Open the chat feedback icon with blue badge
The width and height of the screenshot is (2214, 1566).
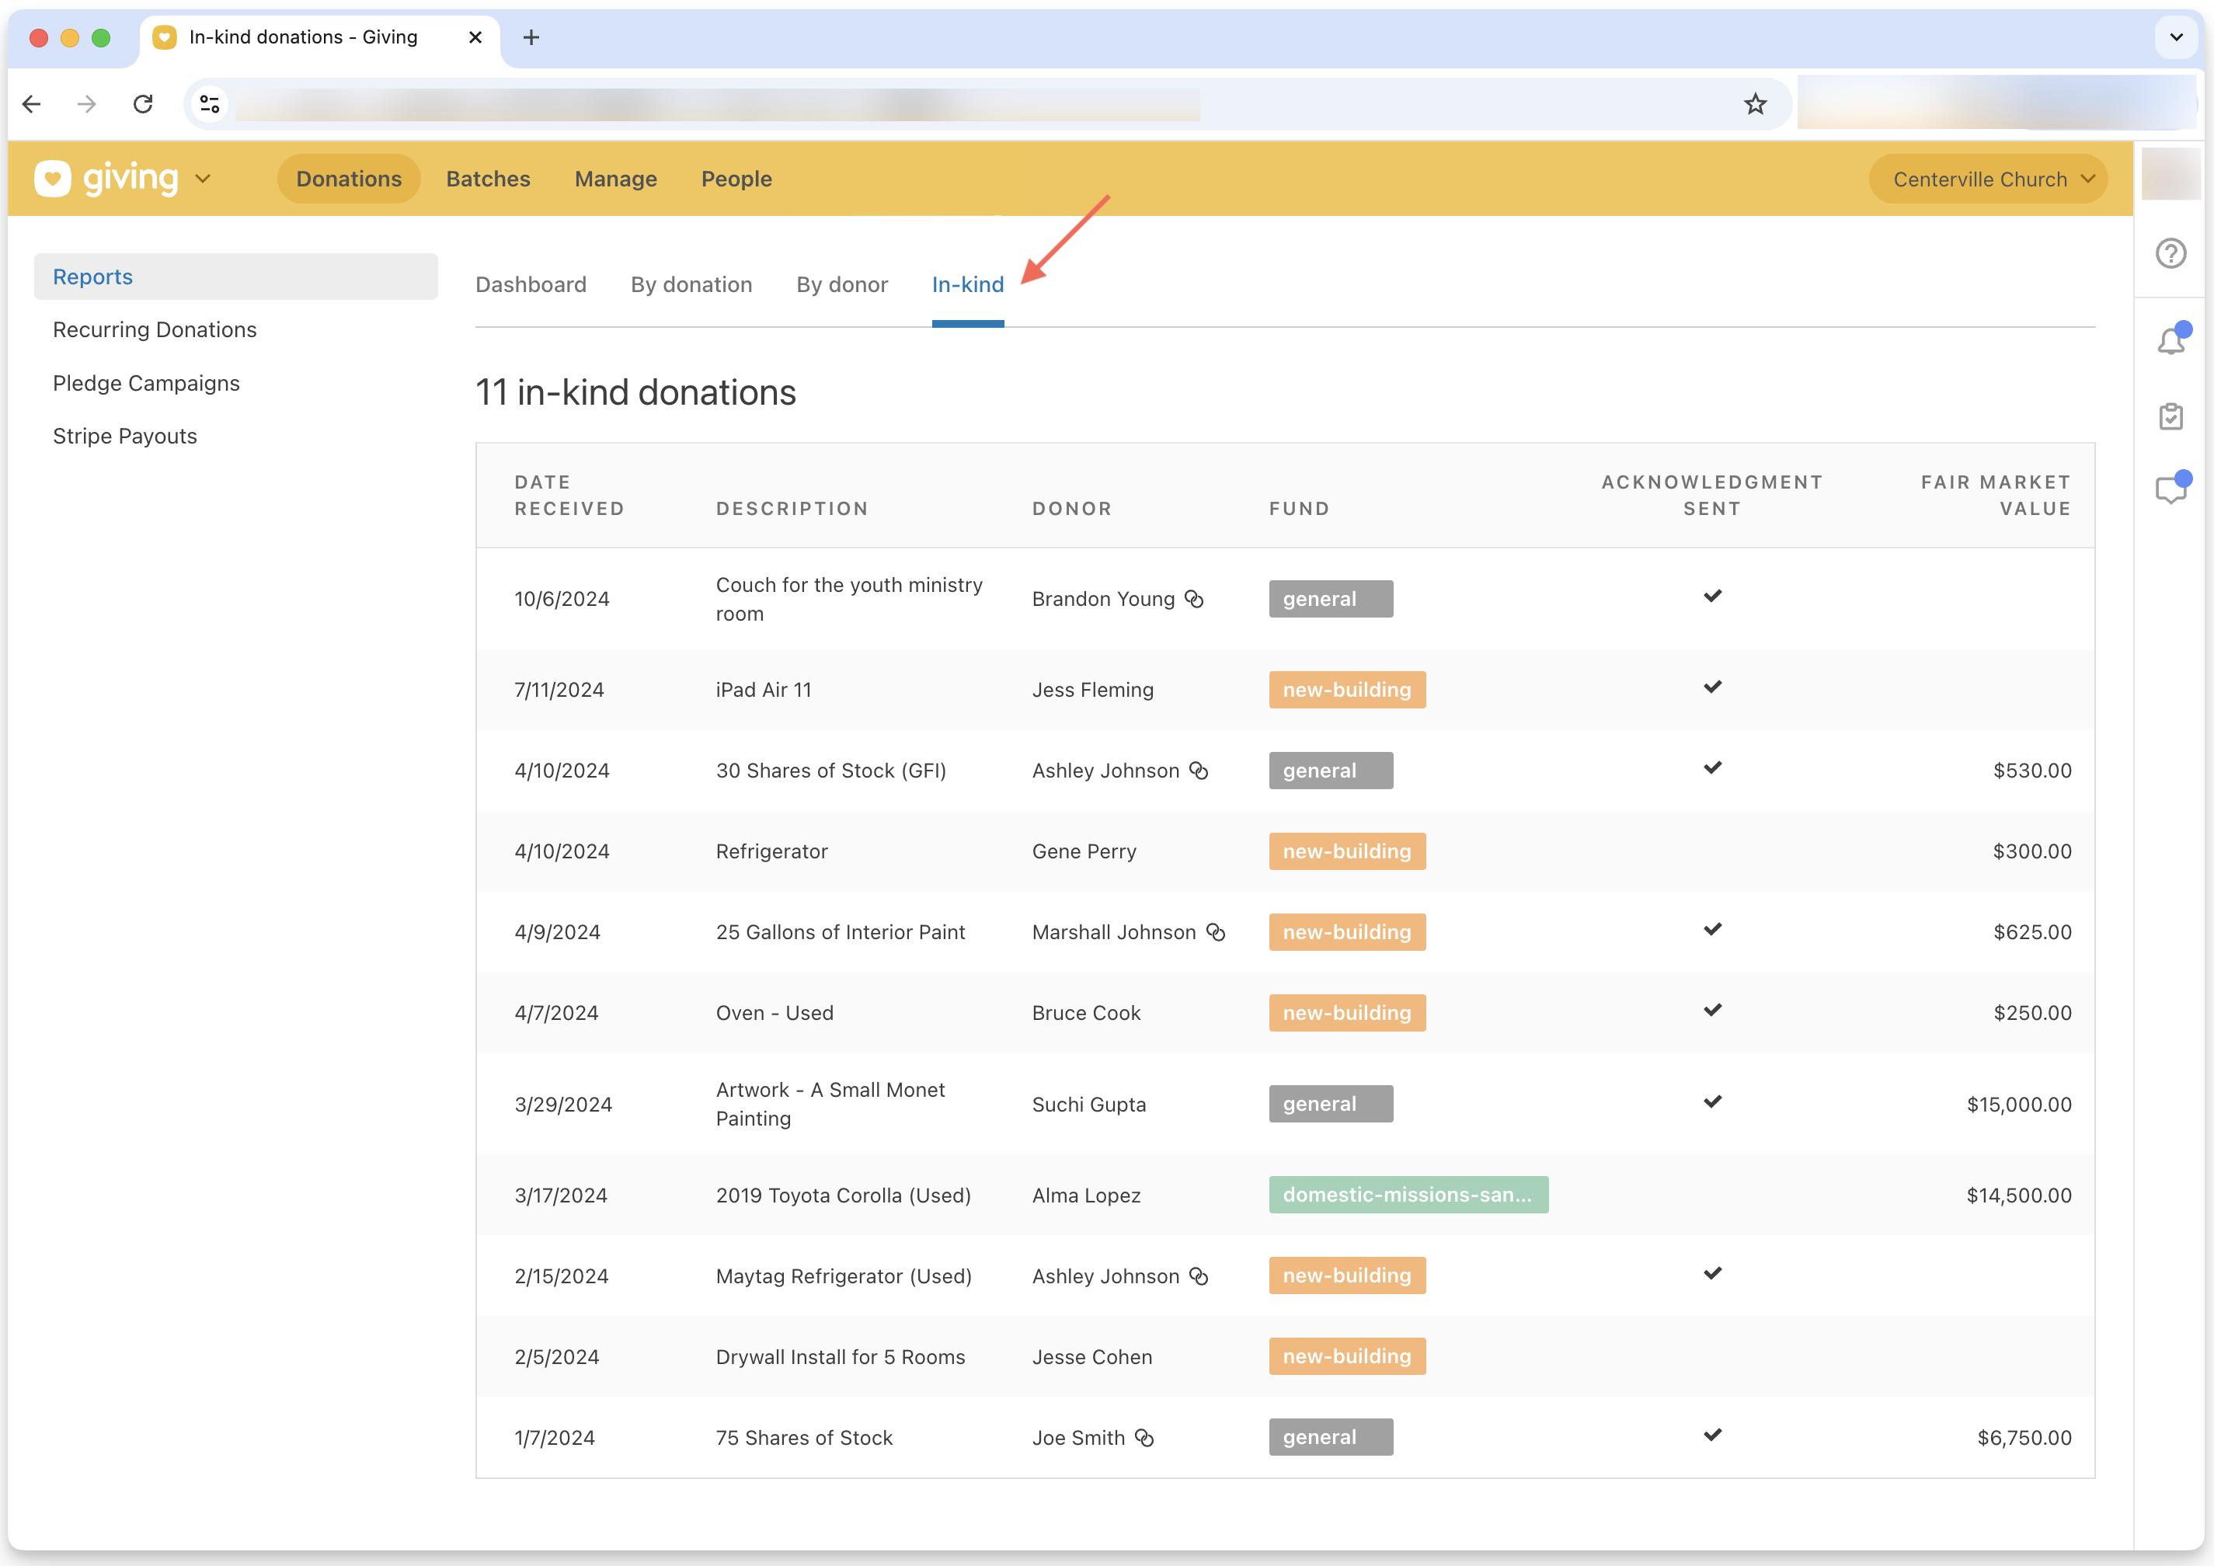[x=2170, y=489]
